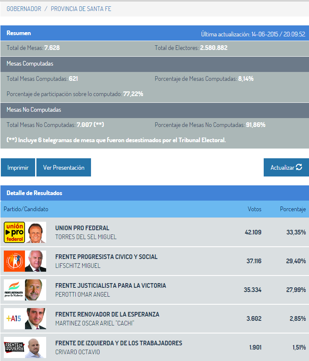
Task: Click percentage value 29,40%
Action: coord(296,261)
